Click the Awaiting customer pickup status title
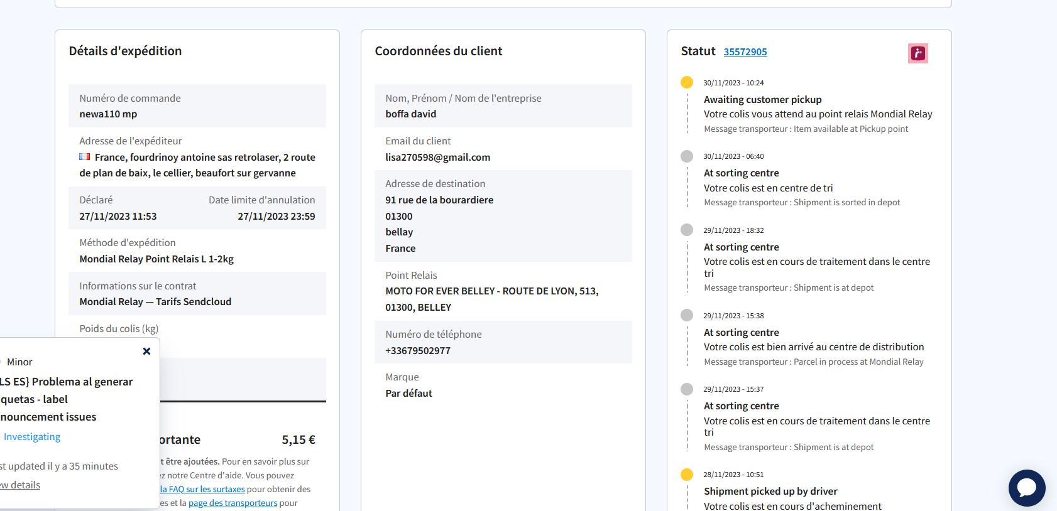 (x=763, y=100)
